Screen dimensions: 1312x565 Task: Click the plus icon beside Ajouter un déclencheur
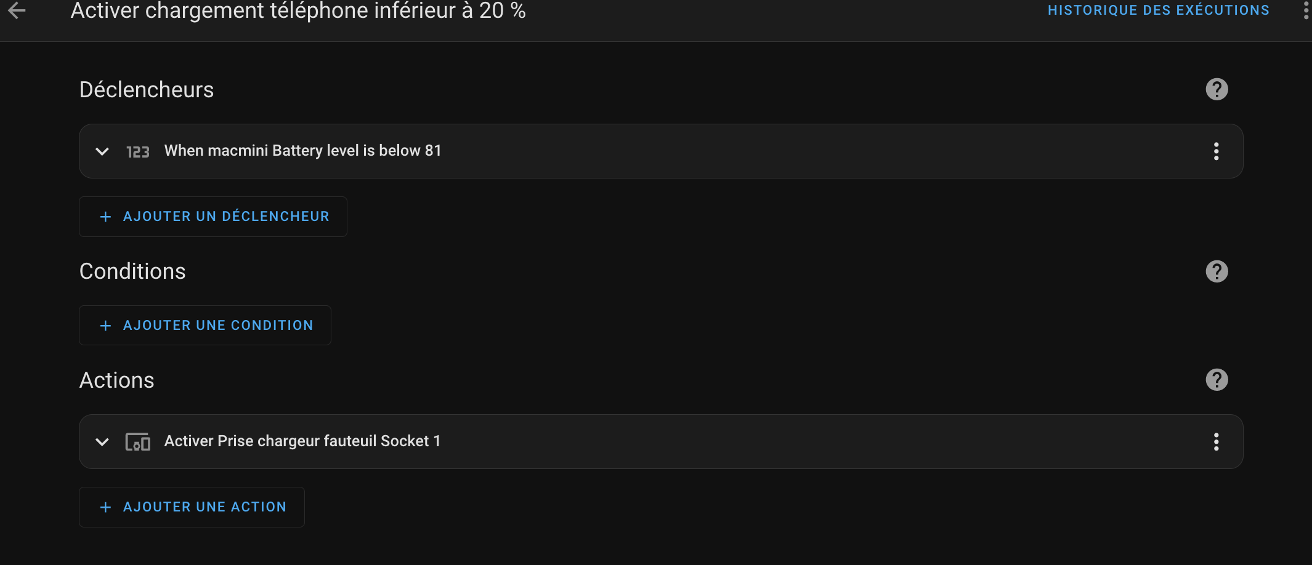click(105, 217)
